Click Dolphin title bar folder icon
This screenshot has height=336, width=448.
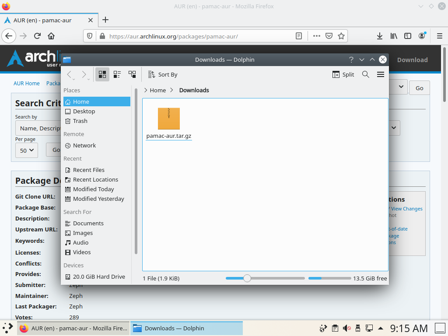pos(67,59)
